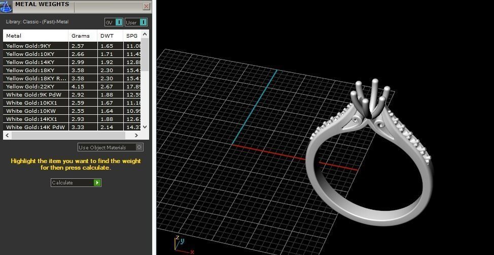The height and width of the screenshot is (255, 494).
Task: Toggle the User library switch
Action: pos(136,22)
